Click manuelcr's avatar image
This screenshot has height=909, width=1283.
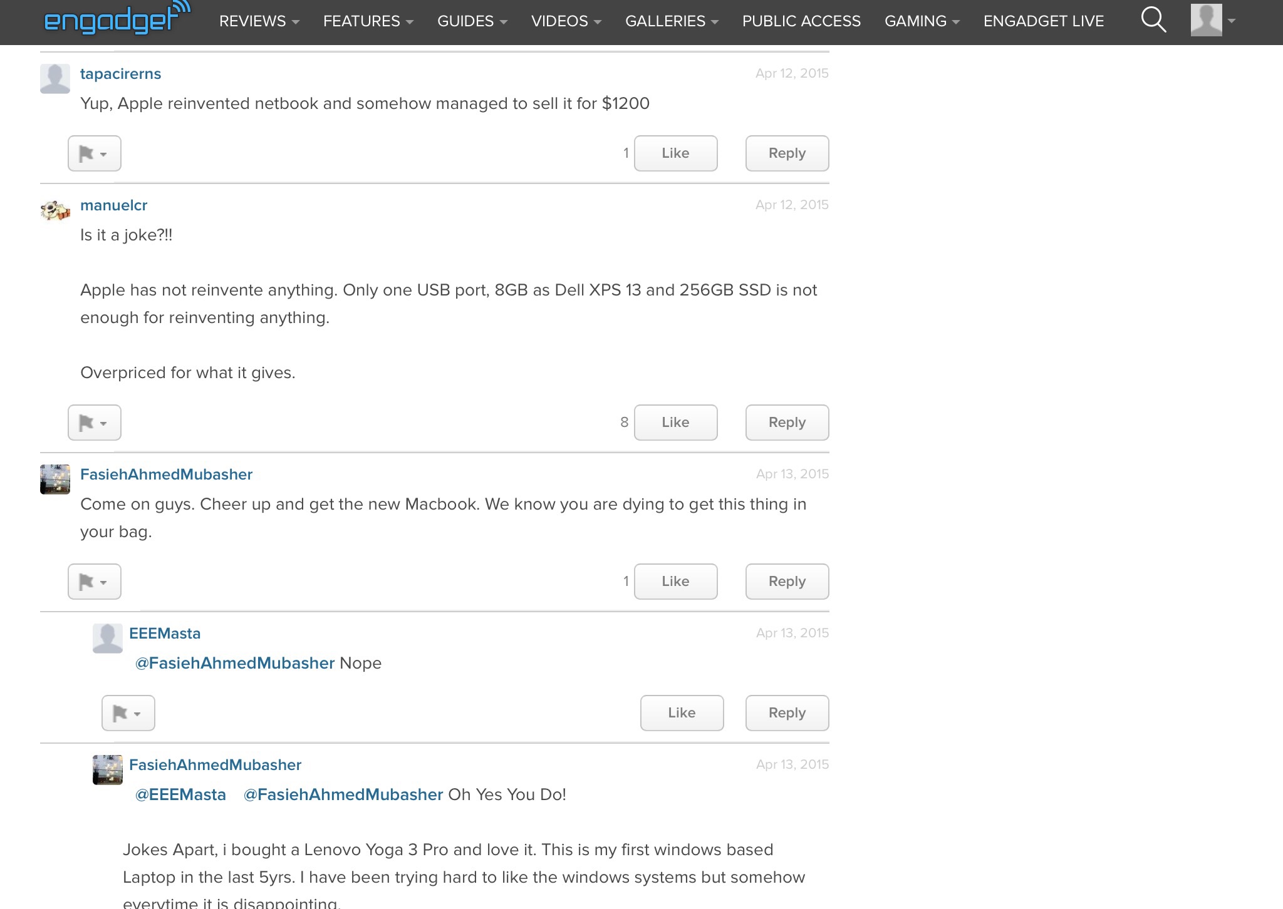[x=55, y=210]
